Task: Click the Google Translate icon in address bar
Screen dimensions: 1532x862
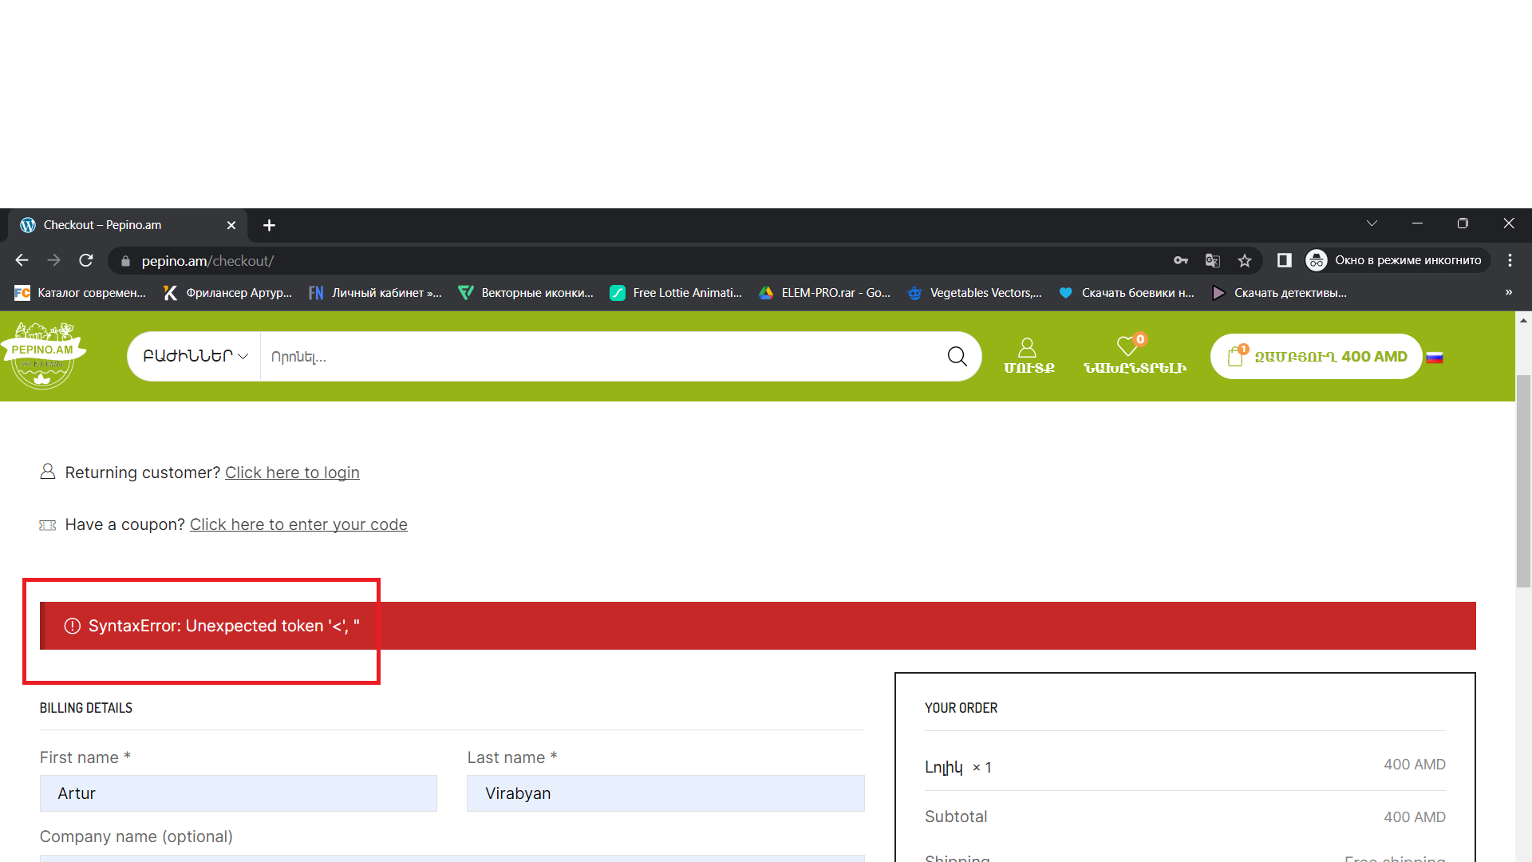Action: [x=1213, y=261]
